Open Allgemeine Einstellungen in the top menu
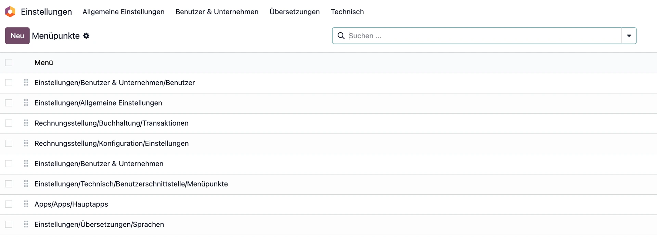This screenshot has width=657, height=237. (123, 12)
